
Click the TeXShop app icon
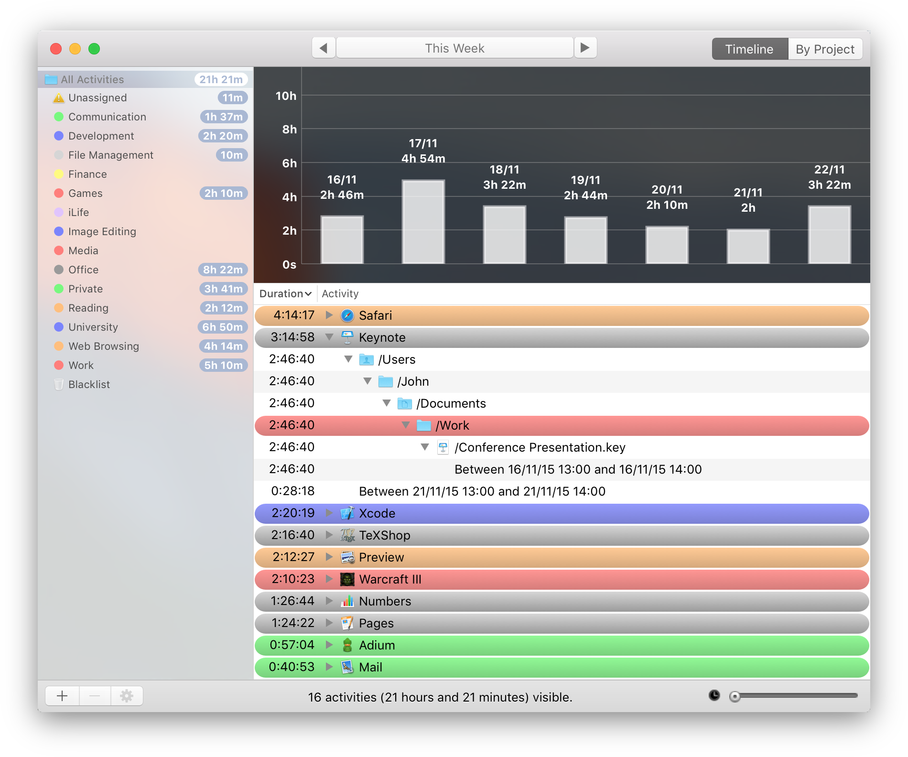(347, 535)
